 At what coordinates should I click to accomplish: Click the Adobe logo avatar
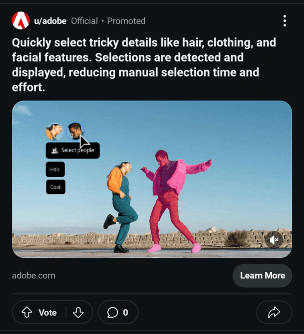[x=21, y=21]
